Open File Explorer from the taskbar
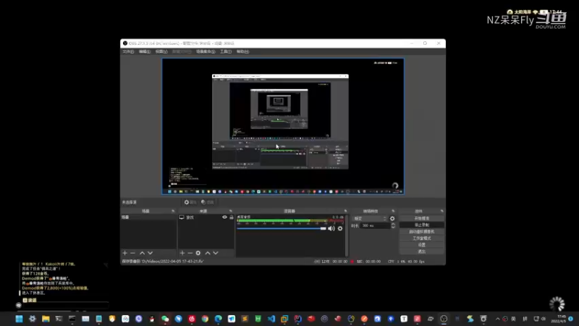Viewport: 579px width, 326px height. [x=46, y=319]
